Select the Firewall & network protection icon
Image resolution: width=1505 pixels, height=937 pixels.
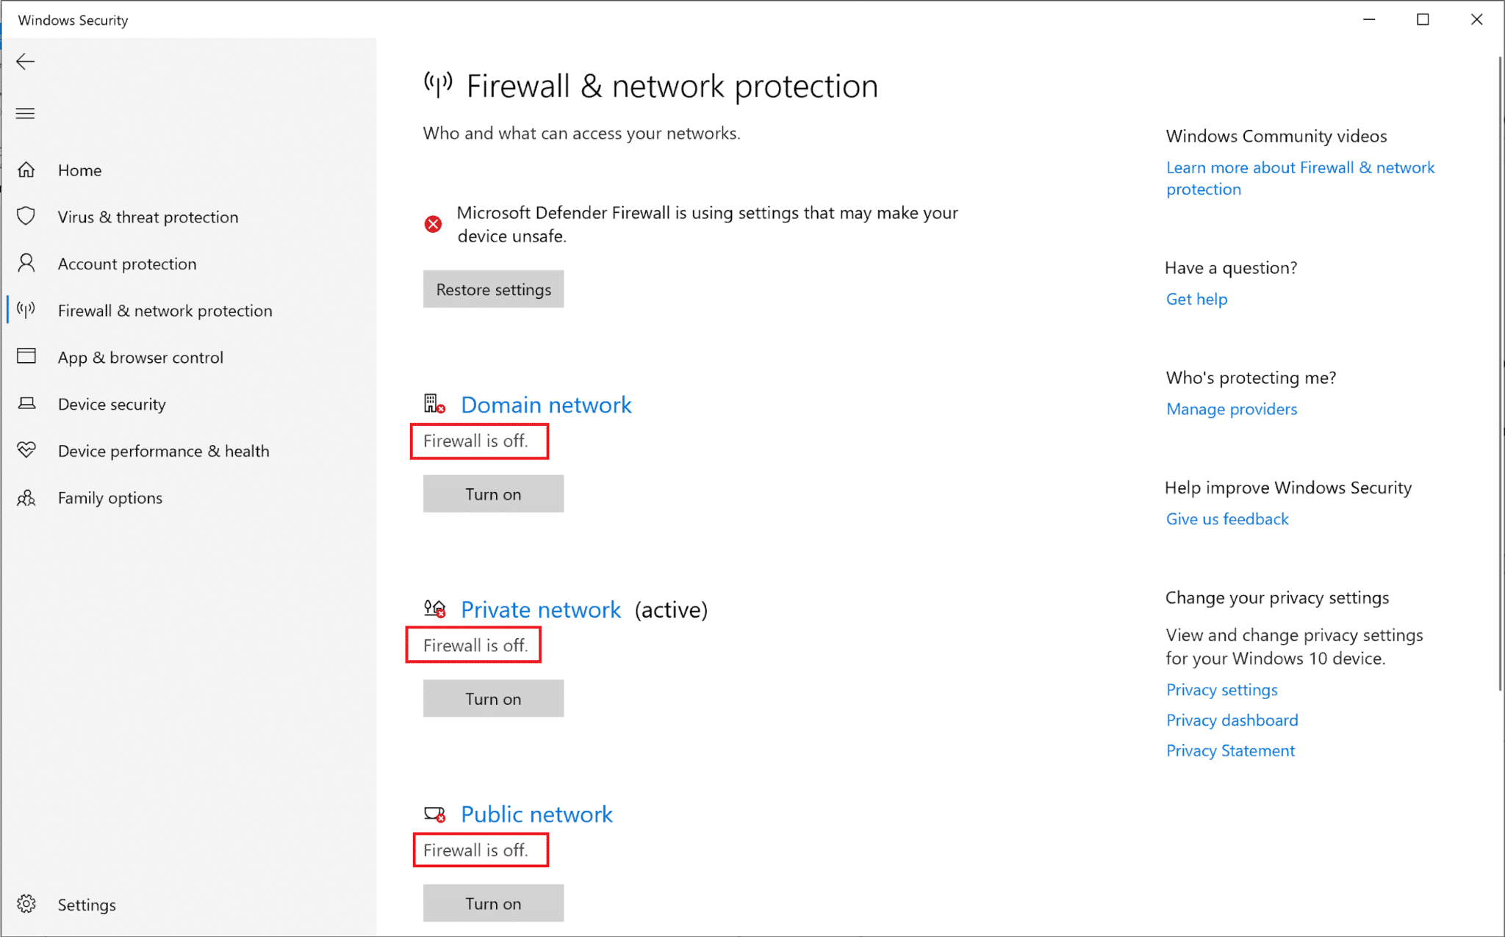coord(29,311)
